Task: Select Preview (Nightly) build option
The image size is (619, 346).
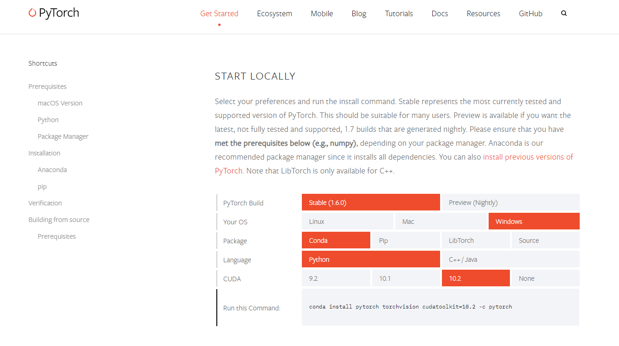Action: pos(511,203)
